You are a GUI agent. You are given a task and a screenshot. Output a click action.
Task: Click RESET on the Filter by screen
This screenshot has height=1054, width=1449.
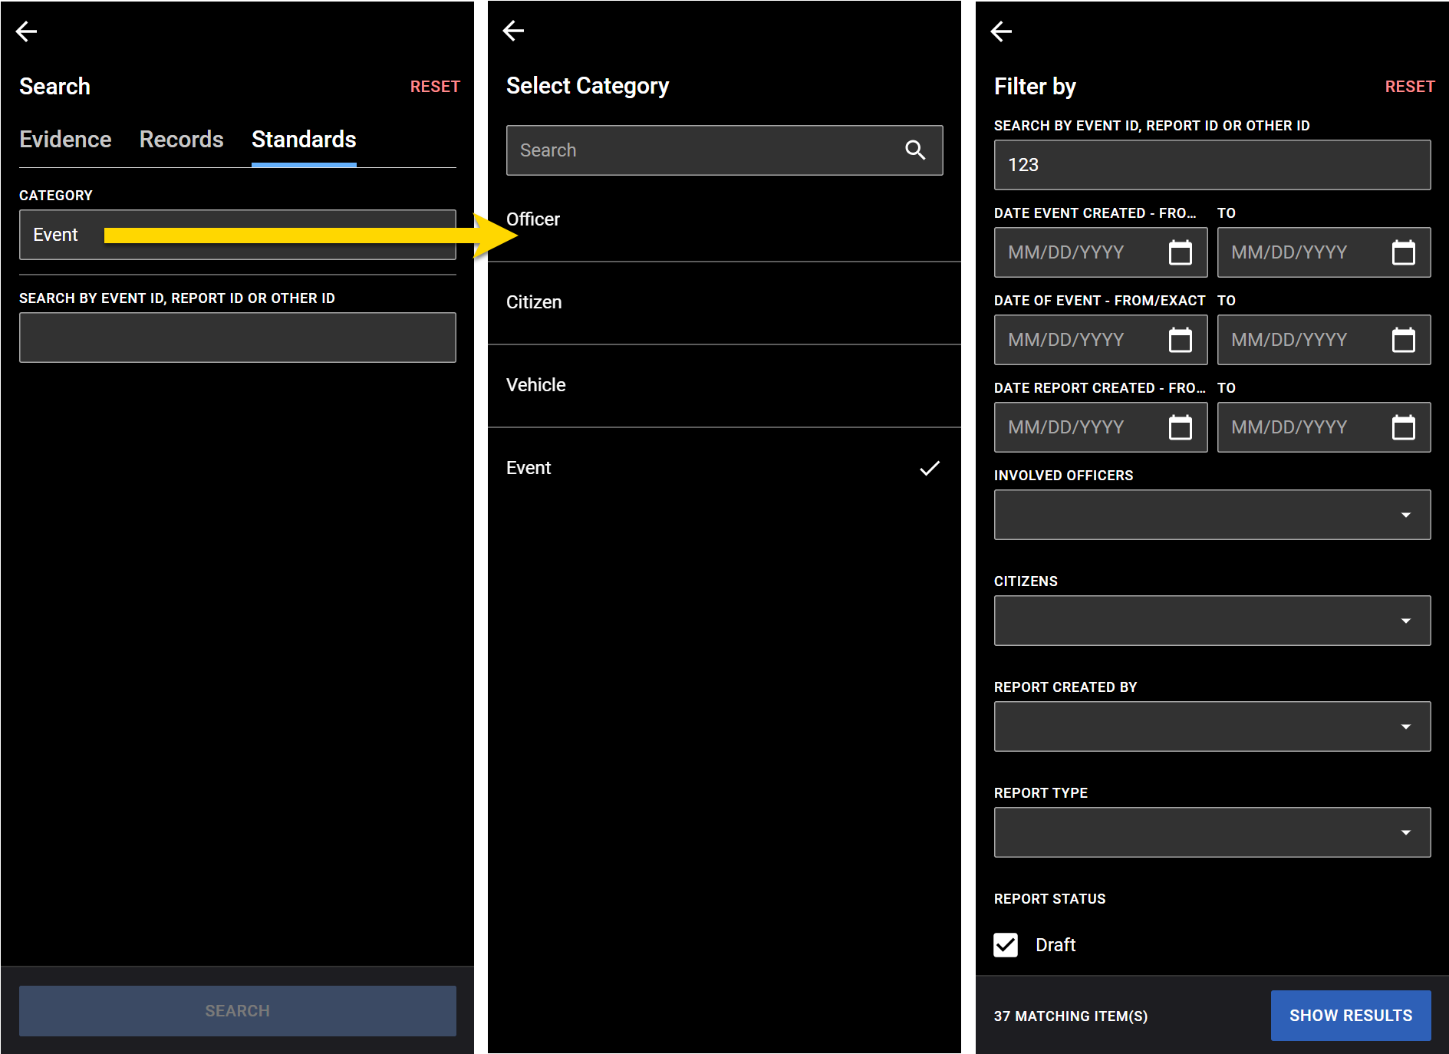(x=1410, y=86)
